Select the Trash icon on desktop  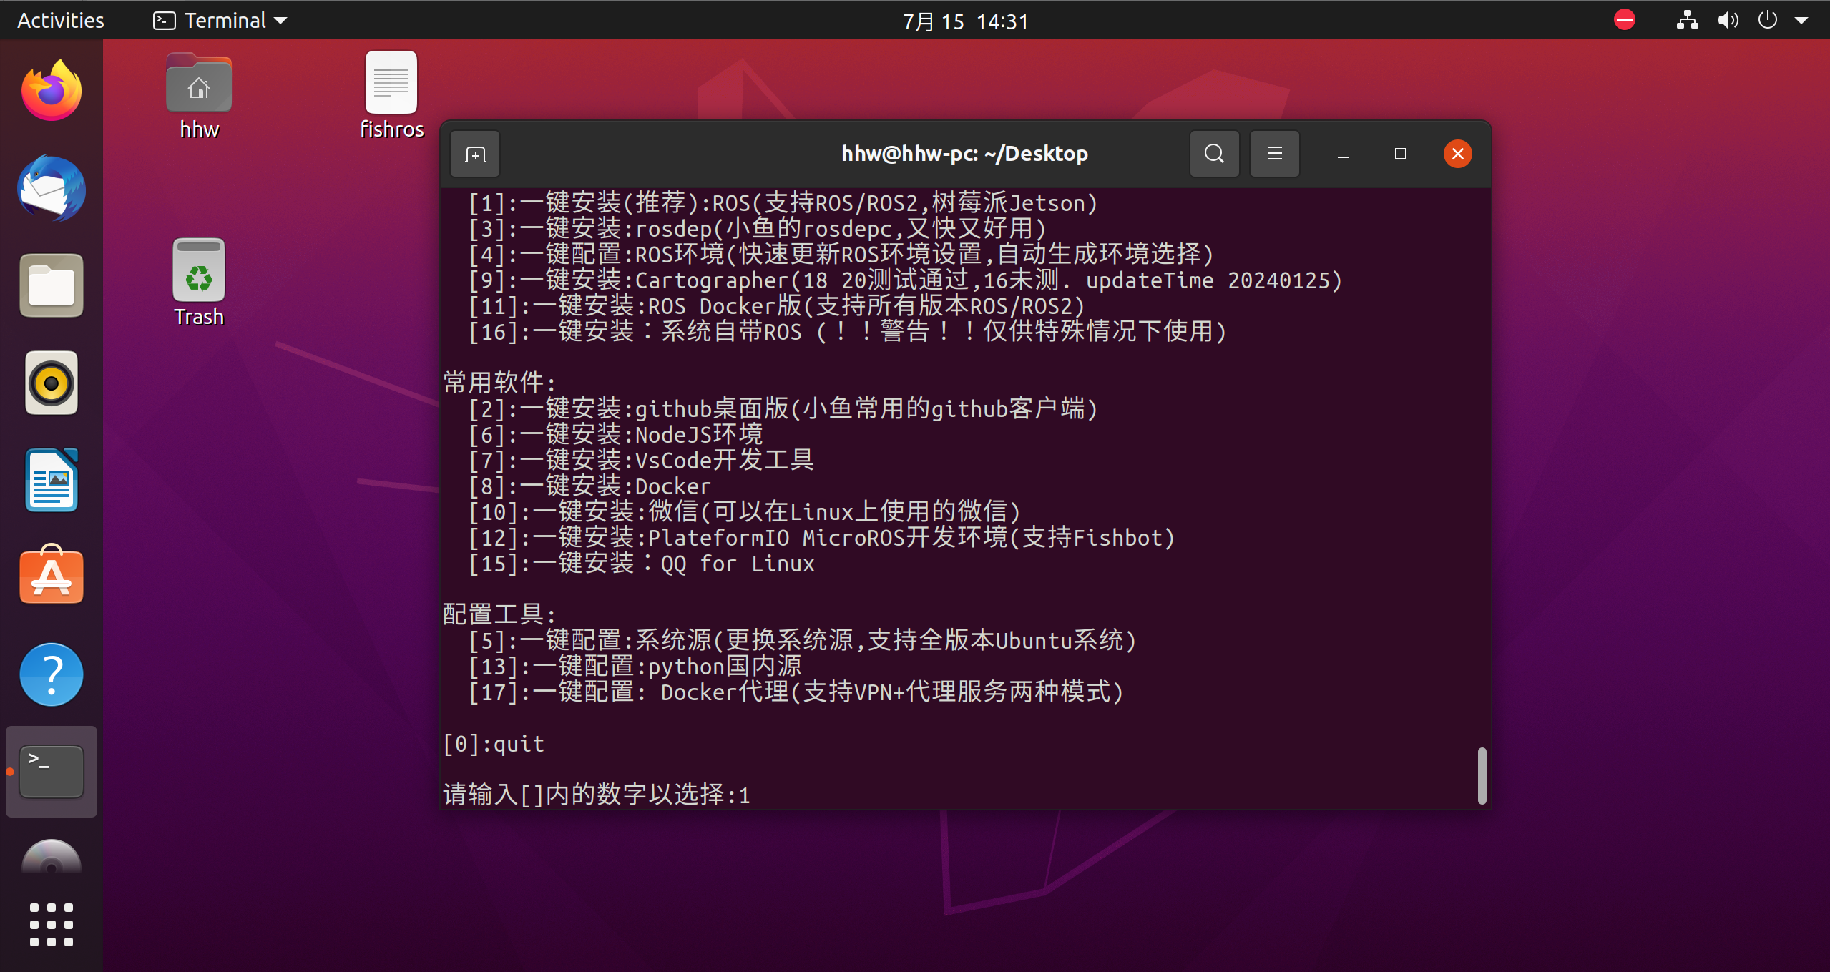tap(199, 283)
